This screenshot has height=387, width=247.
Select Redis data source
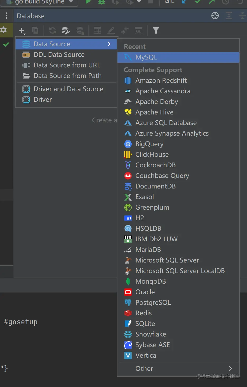pos(144,313)
